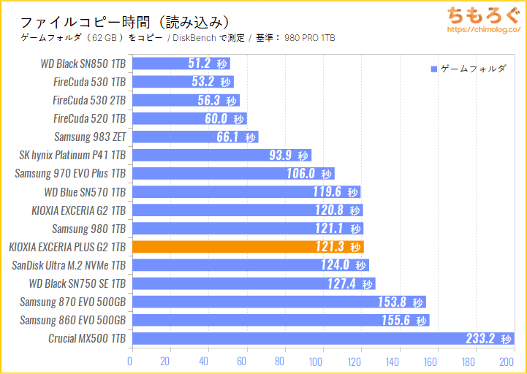The height and width of the screenshot is (374, 527).
Task: Click the x-axis tick label 200
Action: 507,362
